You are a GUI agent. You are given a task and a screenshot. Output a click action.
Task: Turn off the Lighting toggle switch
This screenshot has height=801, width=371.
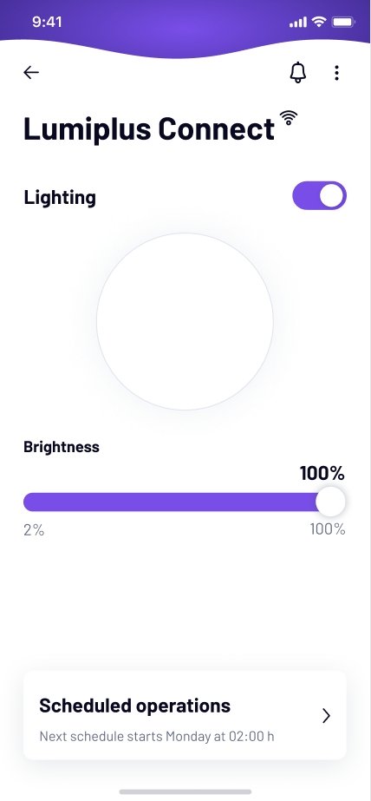click(x=320, y=195)
